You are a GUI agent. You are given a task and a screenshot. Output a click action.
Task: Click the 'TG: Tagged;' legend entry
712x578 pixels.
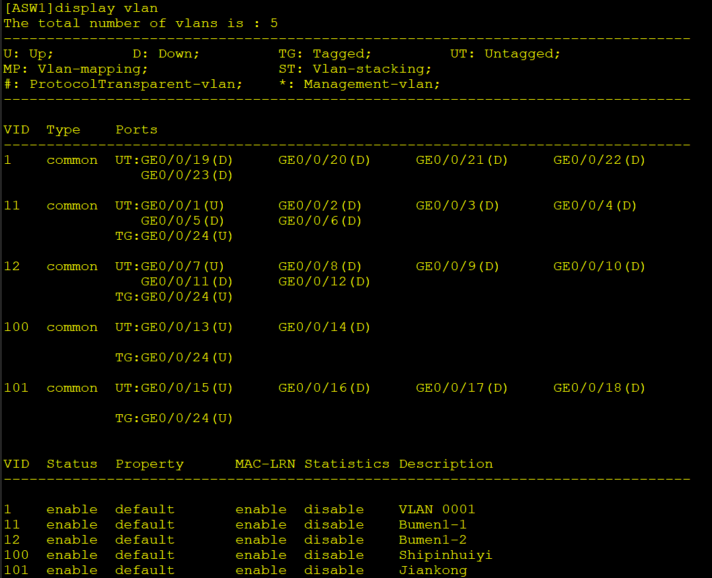325,54
